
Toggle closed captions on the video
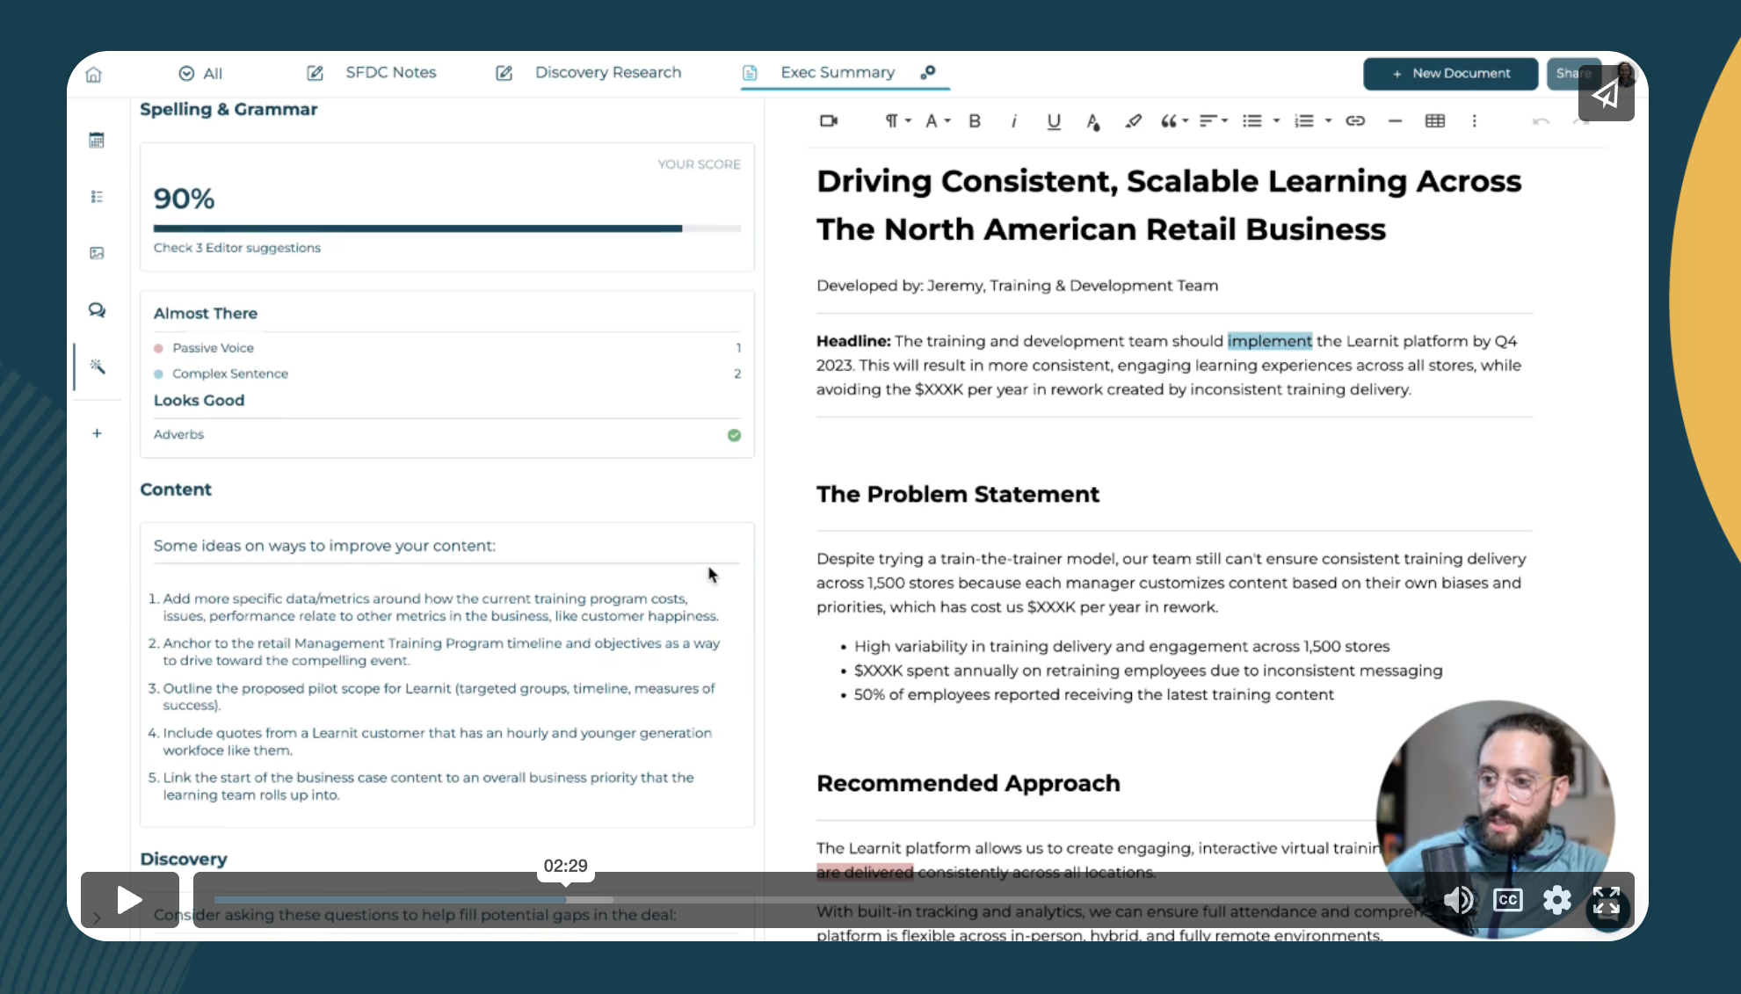[x=1507, y=900]
